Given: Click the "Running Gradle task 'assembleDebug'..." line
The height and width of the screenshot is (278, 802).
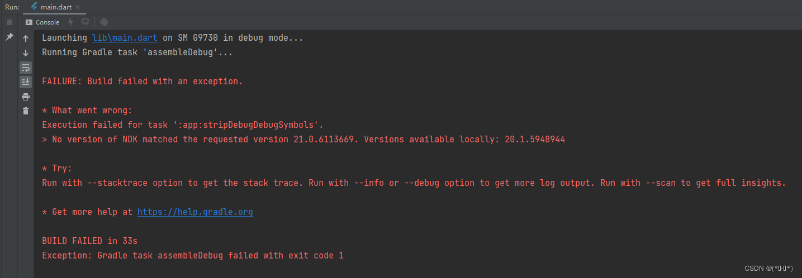Looking at the screenshot, I should pyautogui.click(x=137, y=52).
